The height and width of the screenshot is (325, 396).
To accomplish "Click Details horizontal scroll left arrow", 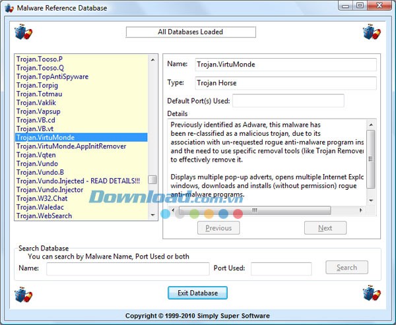I will coord(173,210).
